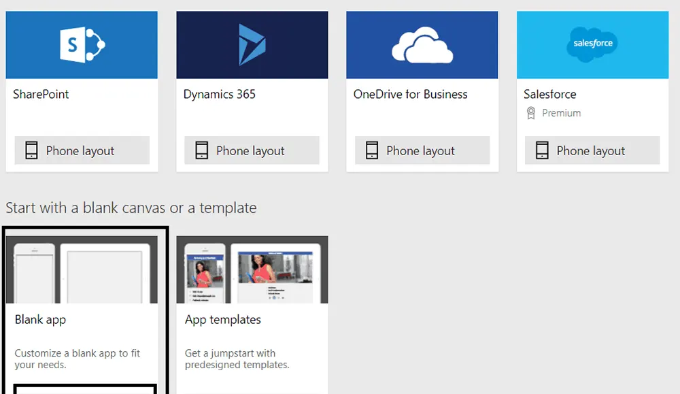Click phone icon in SharePoint's layout button
This screenshot has height=394, width=680.
pyautogui.click(x=31, y=150)
